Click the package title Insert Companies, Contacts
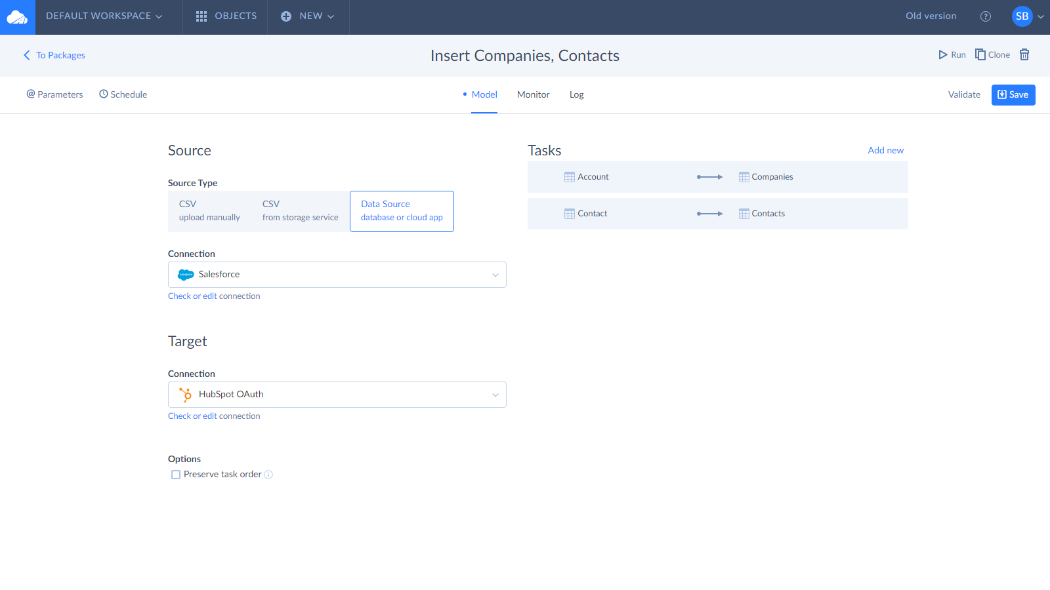The width and height of the screenshot is (1050, 590). (x=525, y=56)
